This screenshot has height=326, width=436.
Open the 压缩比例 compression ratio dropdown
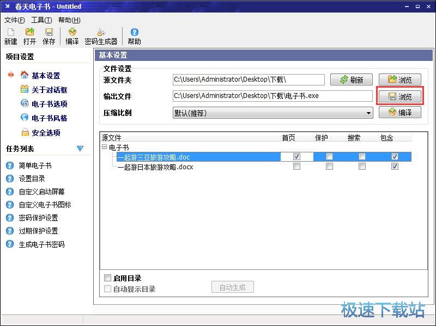pyautogui.click(x=273, y=113)
